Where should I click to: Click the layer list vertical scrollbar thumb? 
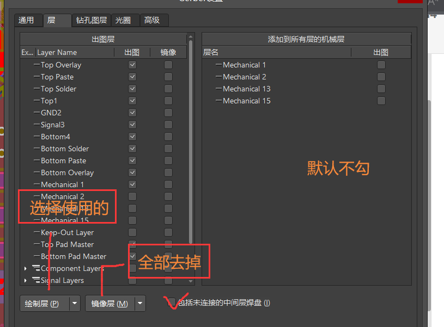point(191,141)
